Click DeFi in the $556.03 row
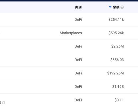138x106 pixels. point(78,60)
